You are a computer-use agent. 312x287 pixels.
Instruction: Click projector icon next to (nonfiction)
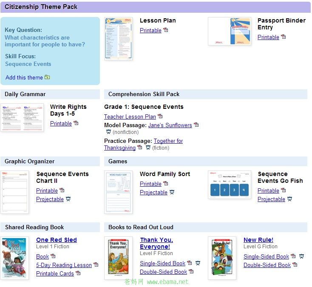pos(108,131)
